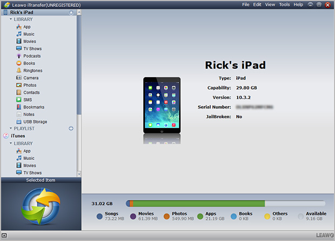Image resolution: width=335 pixels, height=241 pixels.
Task: Open the File menu
Action: pos(246,4)
